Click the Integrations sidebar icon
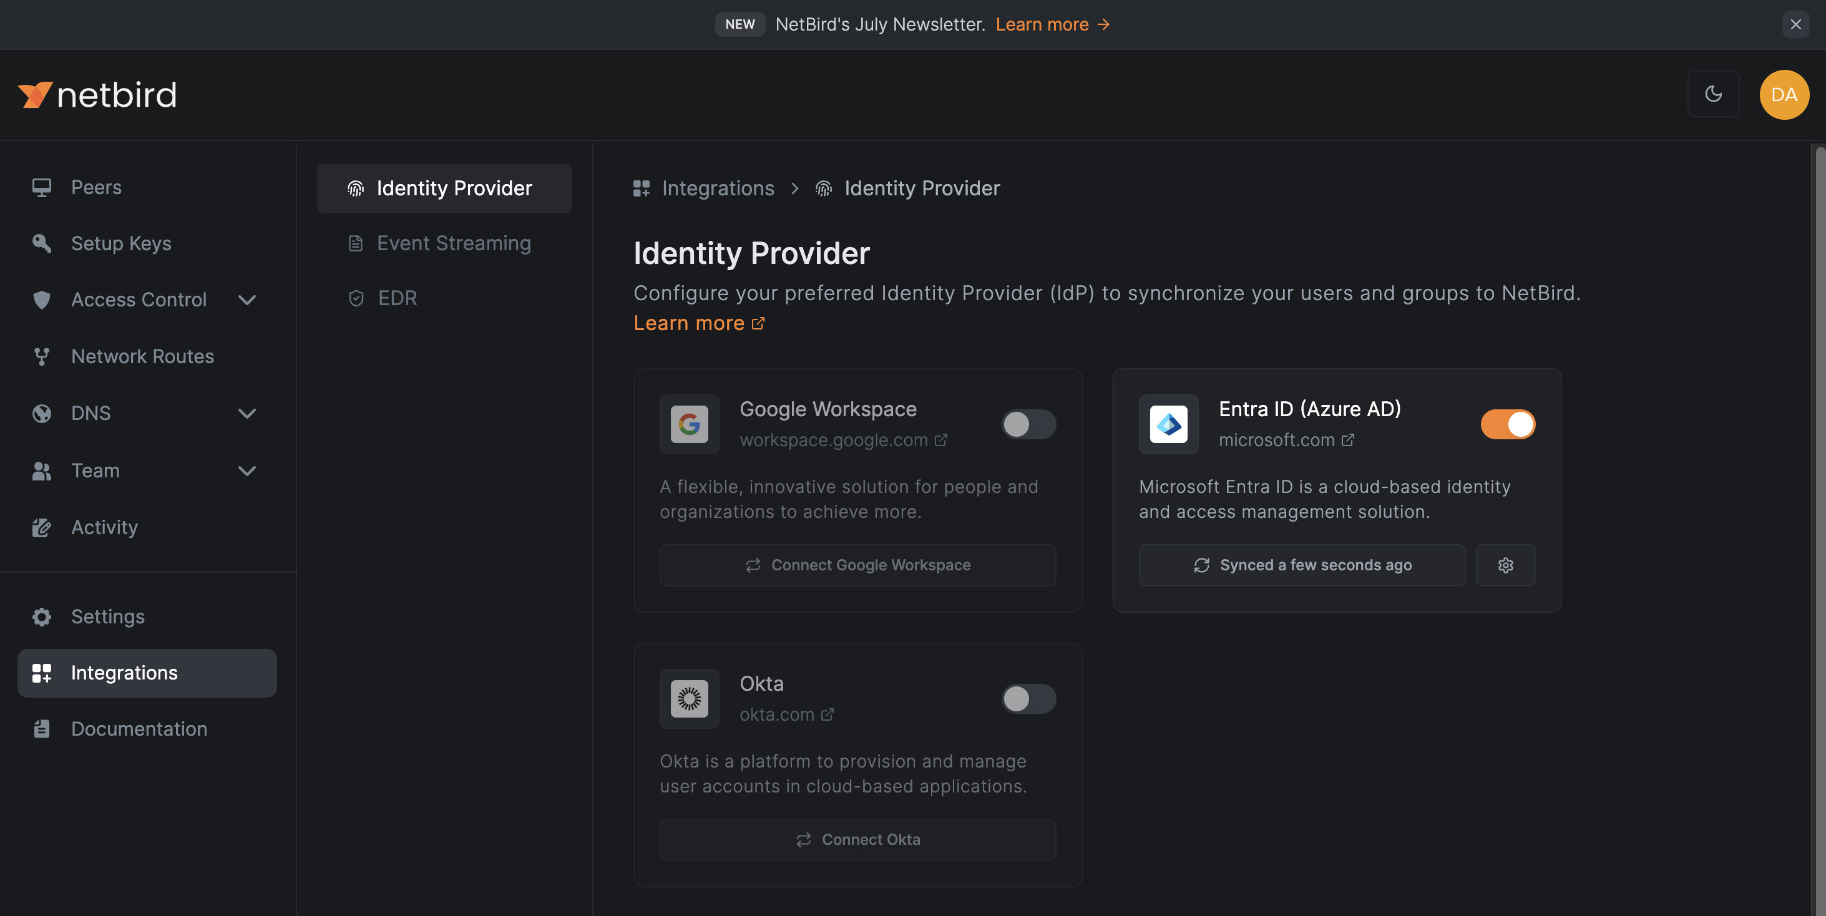Screen dimensions: 1826x916 pos(40,673)
